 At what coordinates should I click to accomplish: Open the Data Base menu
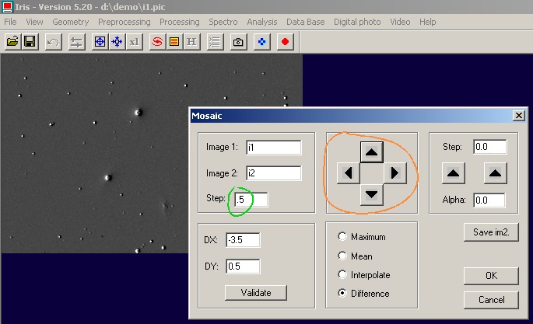coord(305,22)
